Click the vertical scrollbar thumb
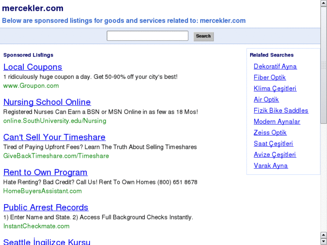This screenshot has width=327, height=245. [x=324, y=65]
